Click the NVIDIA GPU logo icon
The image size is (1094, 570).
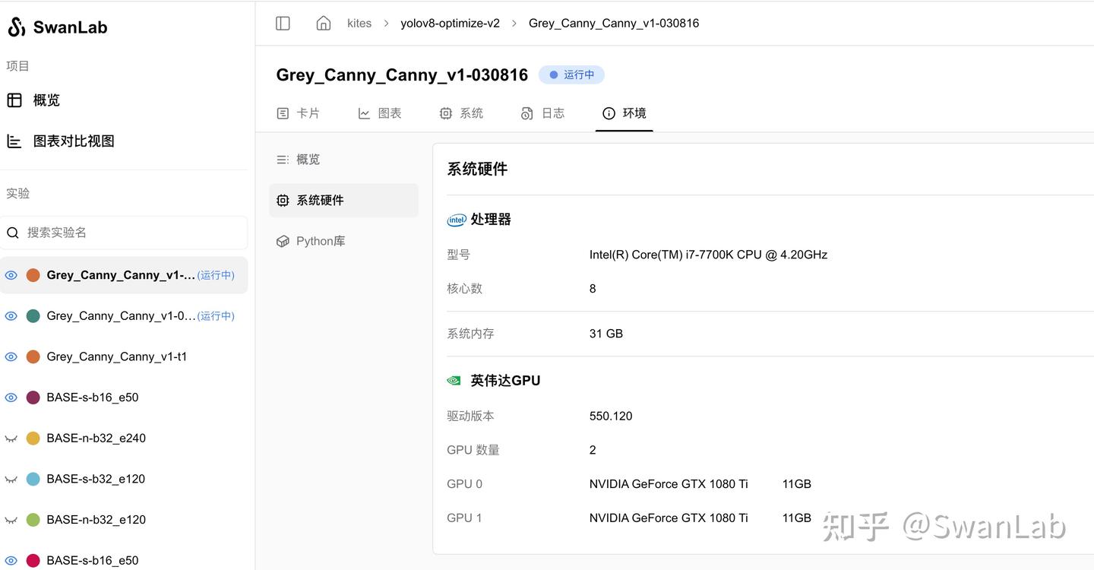(454, 381)
